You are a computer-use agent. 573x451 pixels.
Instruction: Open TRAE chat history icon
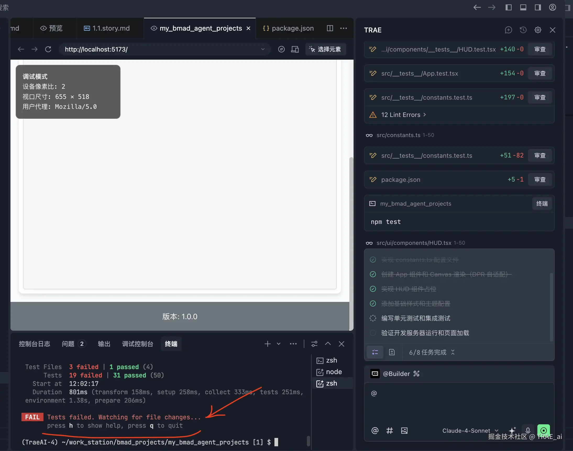[523, 30]
